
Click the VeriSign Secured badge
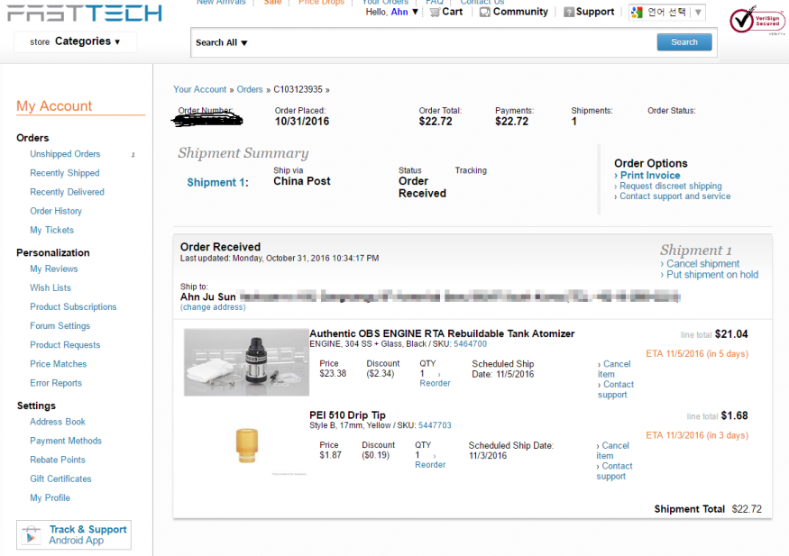pyautogui.click(x=744, y=20)
